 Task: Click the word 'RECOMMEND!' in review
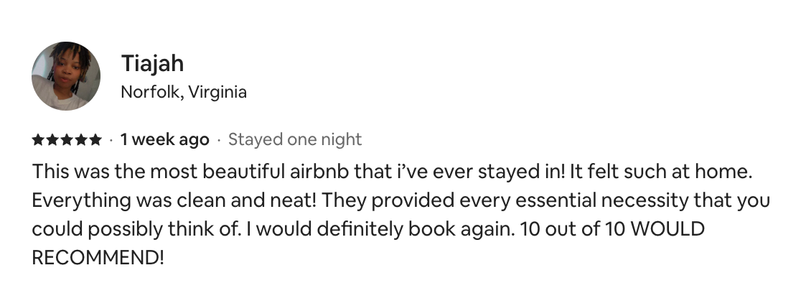pos(98,257)
